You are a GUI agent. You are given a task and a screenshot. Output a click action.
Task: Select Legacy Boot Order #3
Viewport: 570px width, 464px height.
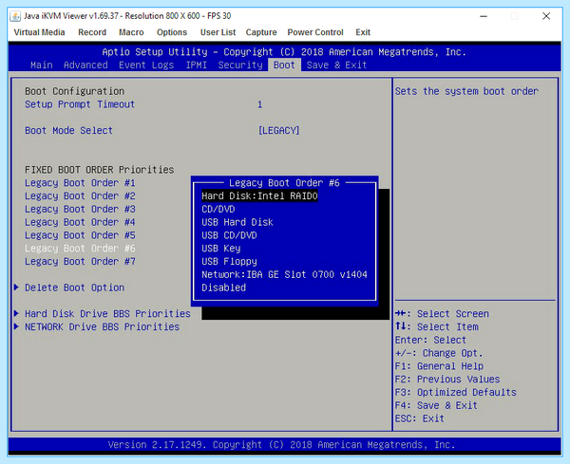click(80, 209)
